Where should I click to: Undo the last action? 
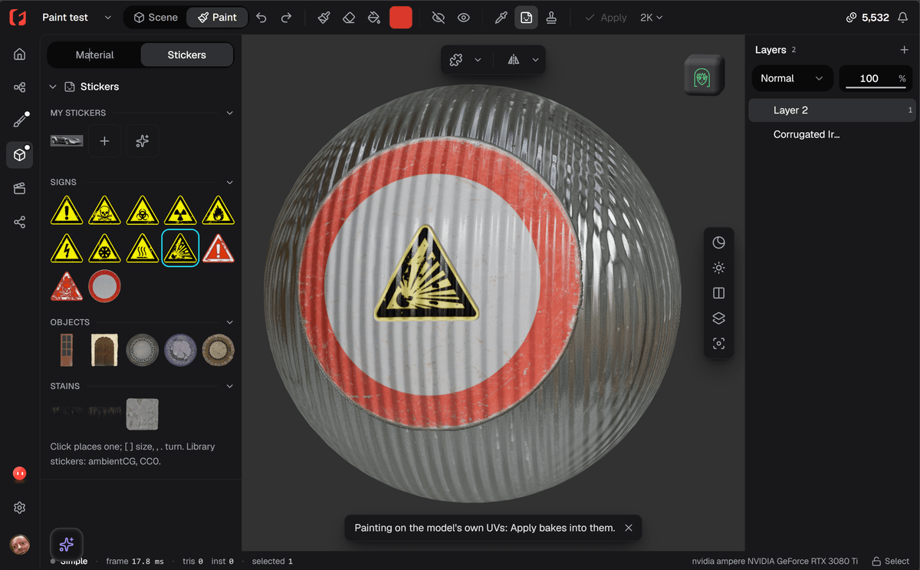[x=261, y=18]
